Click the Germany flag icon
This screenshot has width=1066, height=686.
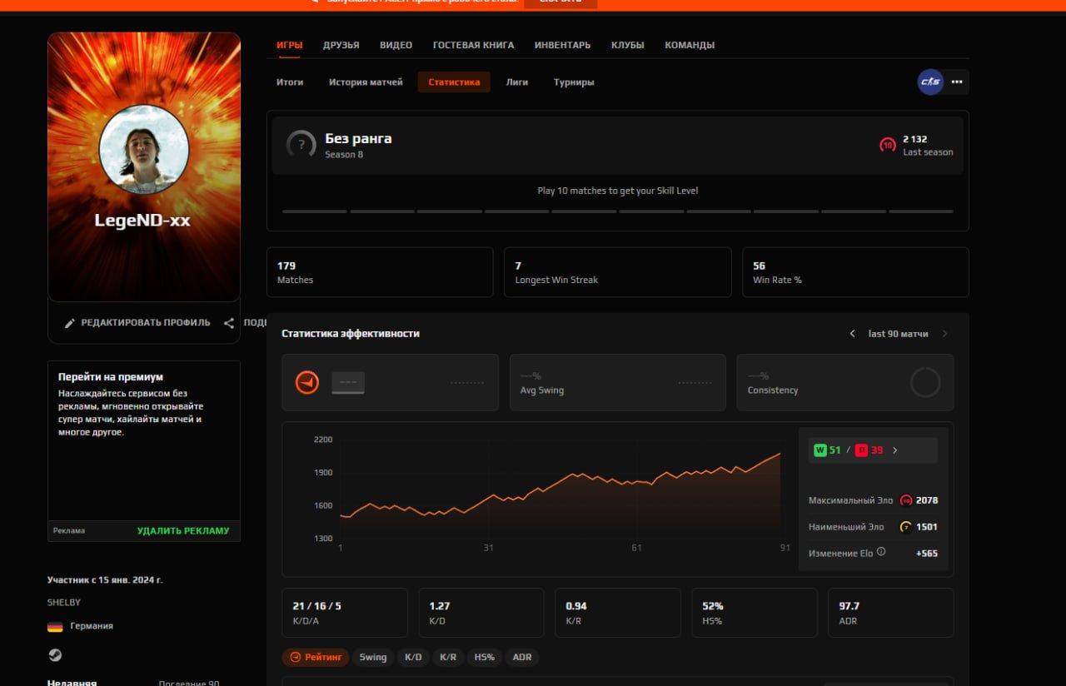click(55, 626)
